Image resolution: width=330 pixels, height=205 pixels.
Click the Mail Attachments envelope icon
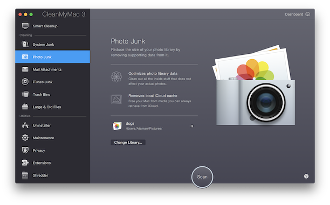pos(25,69)
